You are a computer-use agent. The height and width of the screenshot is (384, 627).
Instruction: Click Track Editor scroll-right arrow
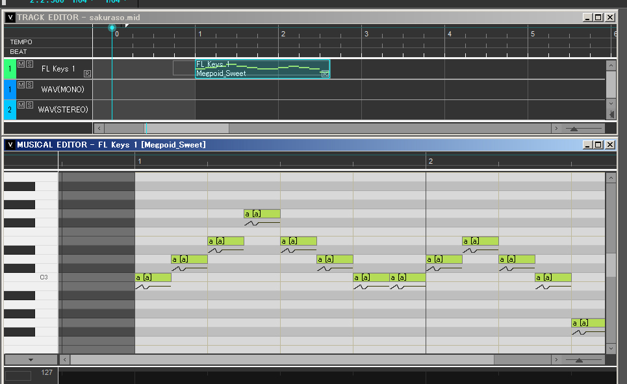(x=556, y=129)
